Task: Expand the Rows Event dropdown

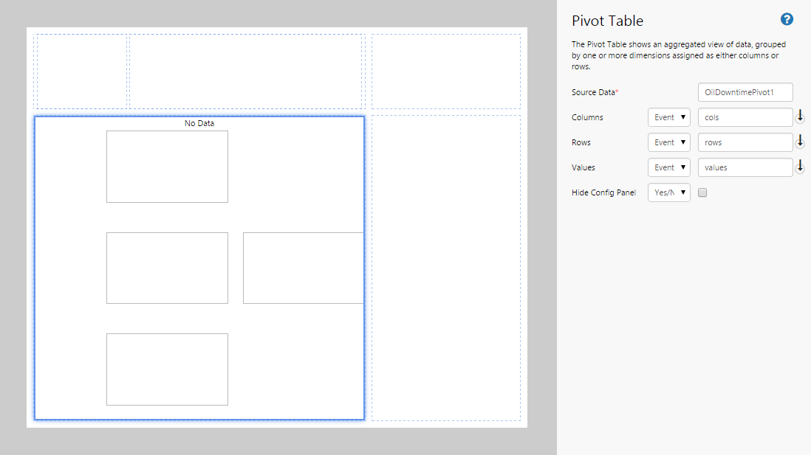Action: point(668,142)
